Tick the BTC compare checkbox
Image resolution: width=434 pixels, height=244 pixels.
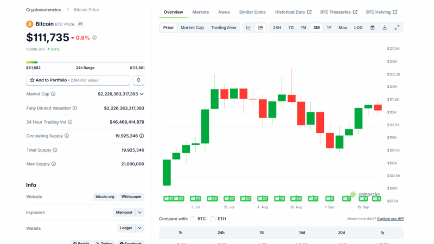pos(193,219)
